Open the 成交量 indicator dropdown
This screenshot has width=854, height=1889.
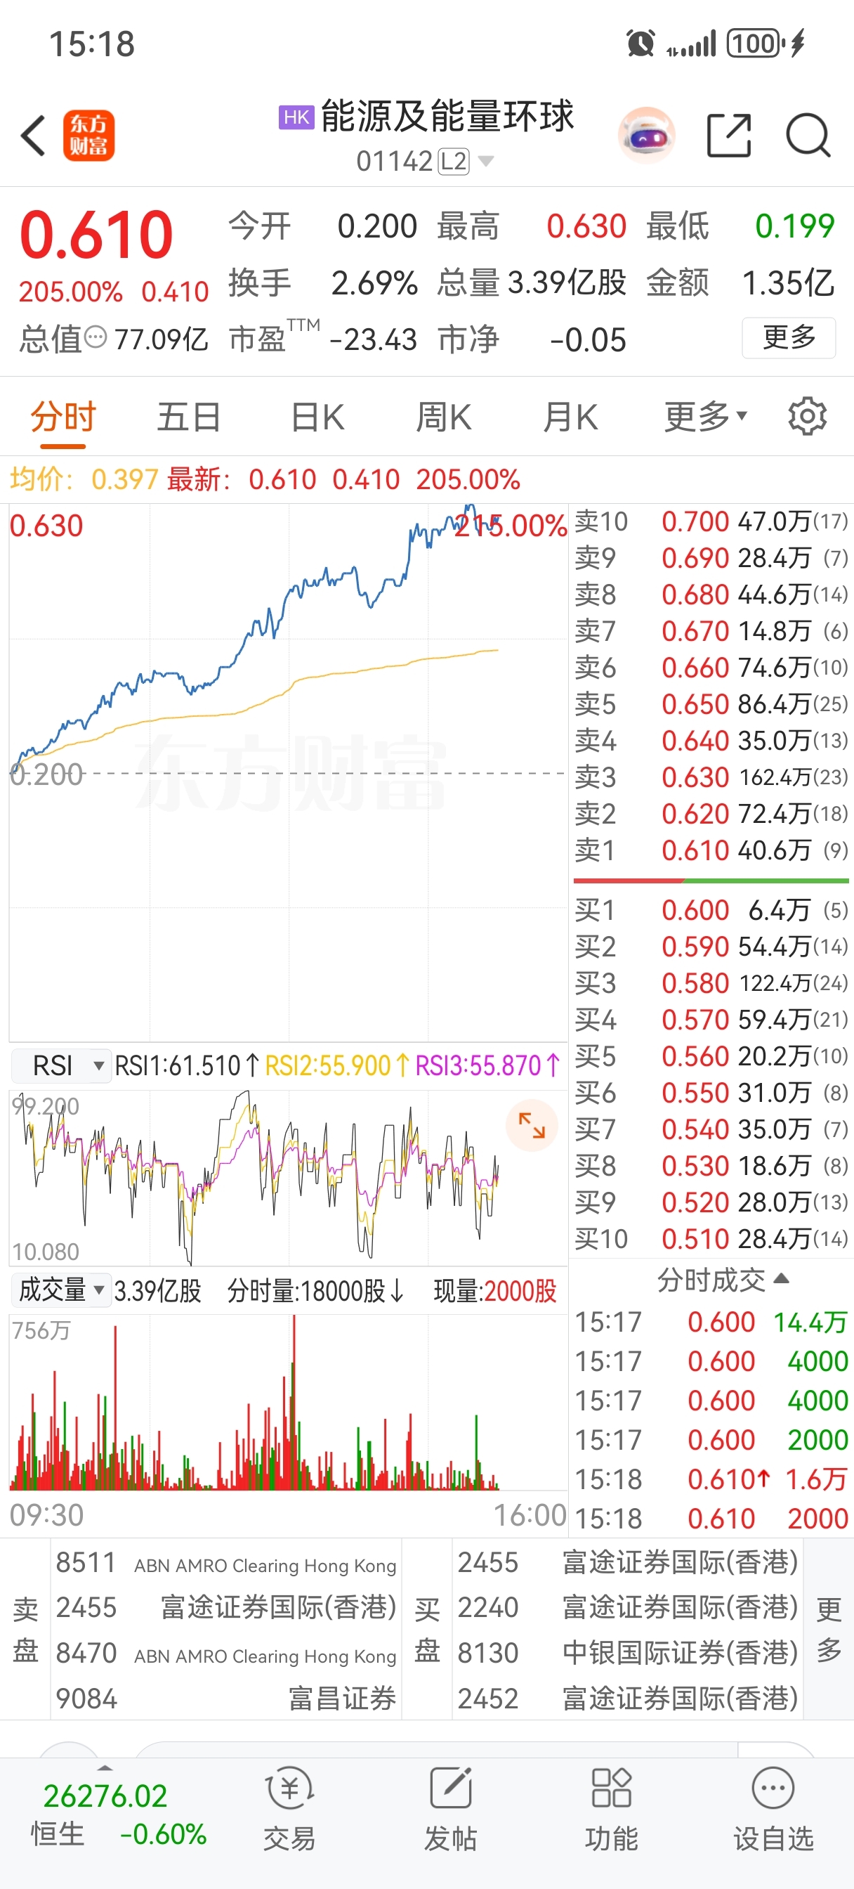(61, 1290)
